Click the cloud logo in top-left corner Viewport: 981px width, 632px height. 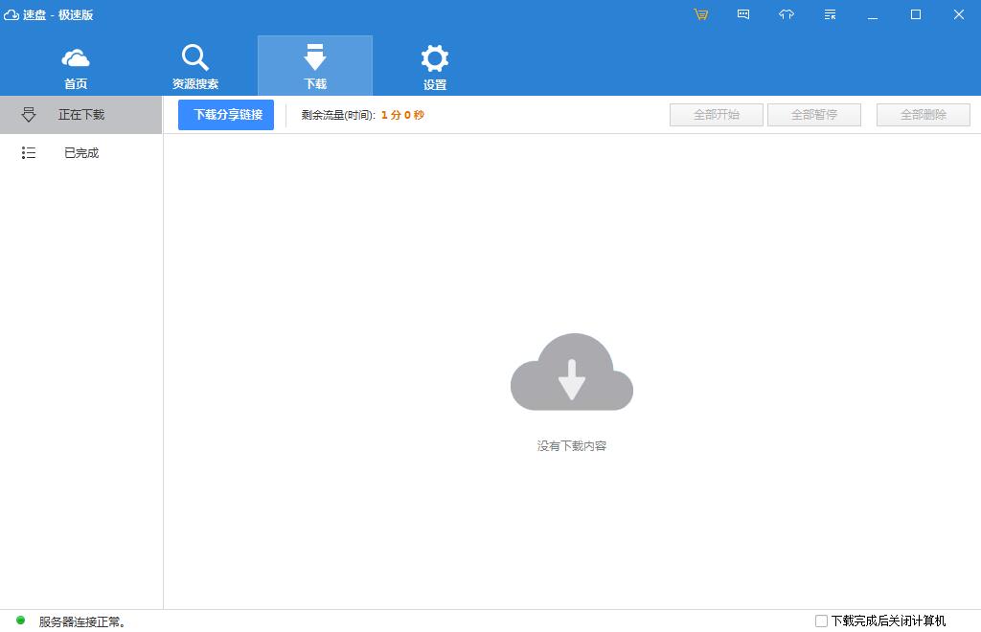click(x=13, y=14)
